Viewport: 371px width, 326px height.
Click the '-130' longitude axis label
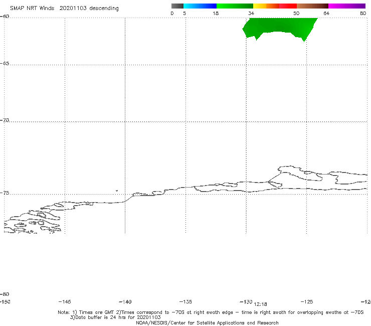[246, 301]
